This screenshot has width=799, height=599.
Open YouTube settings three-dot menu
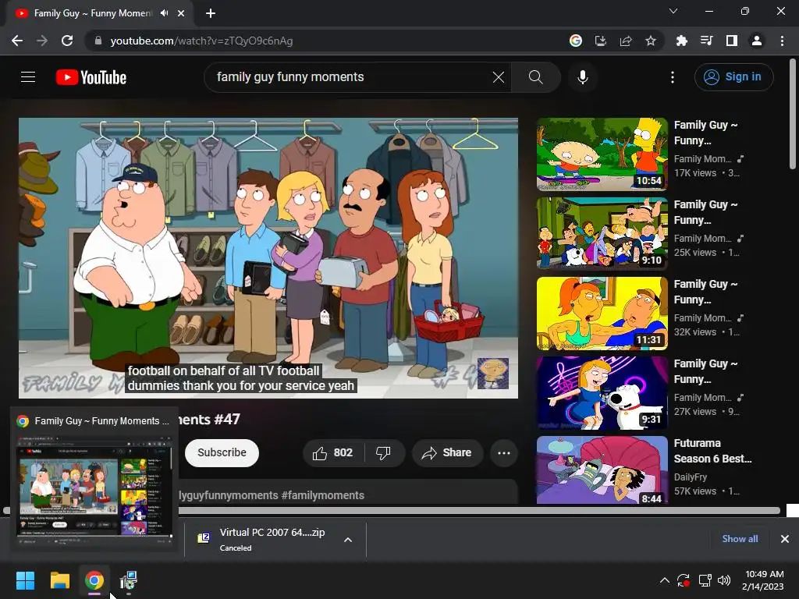[x=673, y=77]
